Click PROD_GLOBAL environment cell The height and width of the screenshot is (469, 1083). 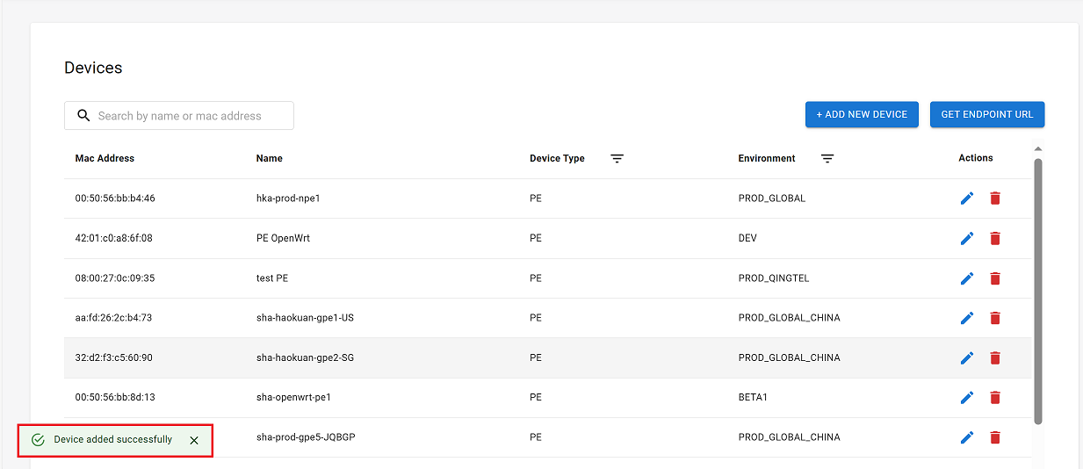(772, 198)
